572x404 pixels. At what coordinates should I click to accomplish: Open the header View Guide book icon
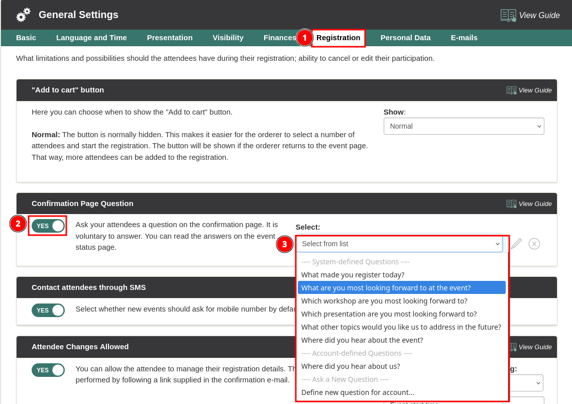508,16
